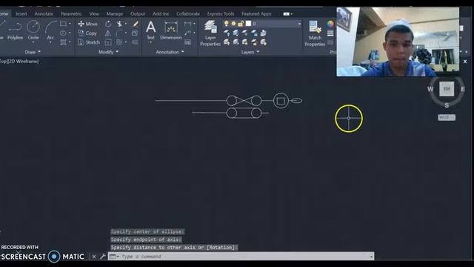Click ViewCube compass East direction

[x=463, y=89]
